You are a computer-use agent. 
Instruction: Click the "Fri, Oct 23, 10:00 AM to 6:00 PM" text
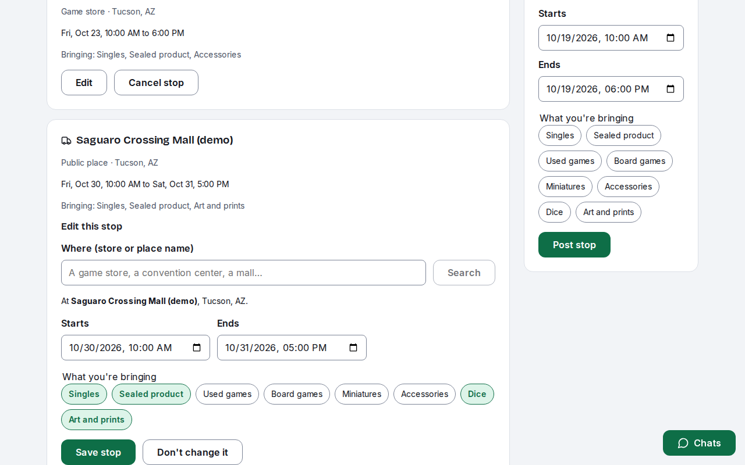coord(123,33)
